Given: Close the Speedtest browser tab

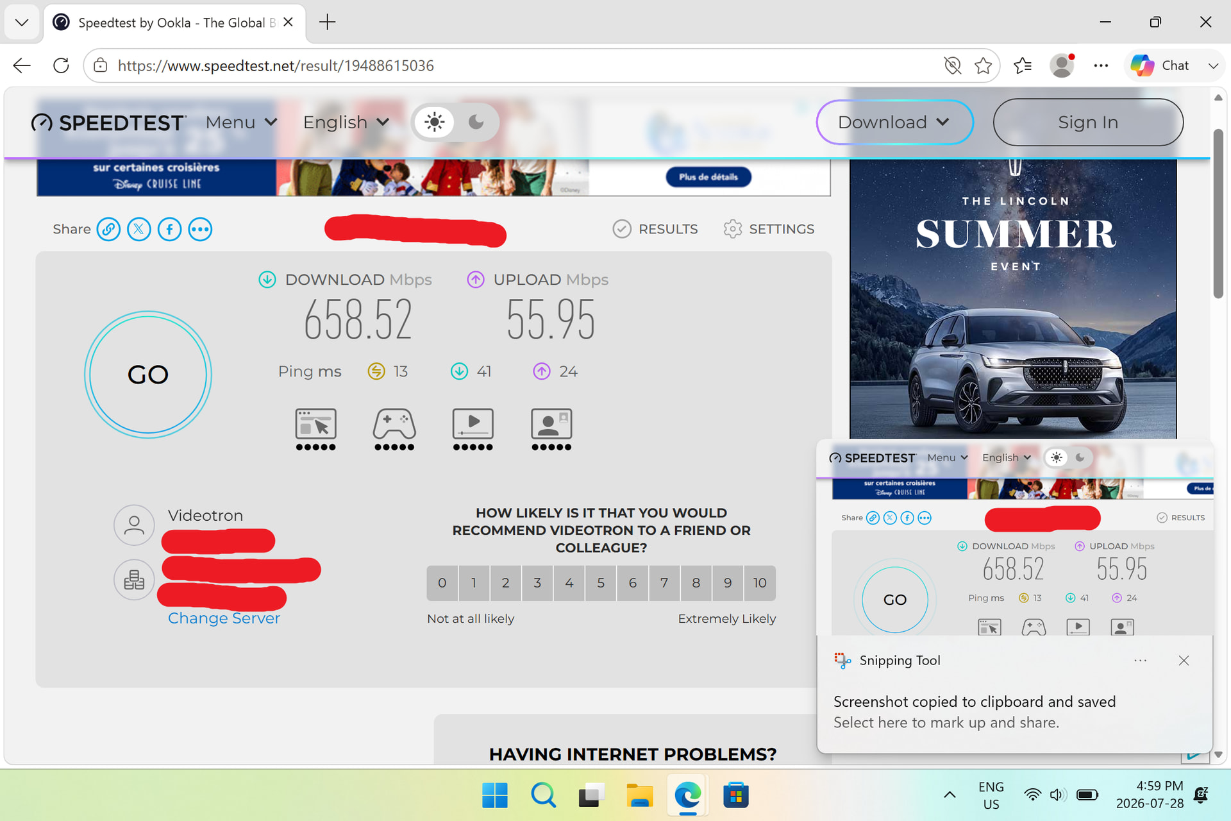Looking at the screenshot, I should pyautogui.click(x=289, y=22).
